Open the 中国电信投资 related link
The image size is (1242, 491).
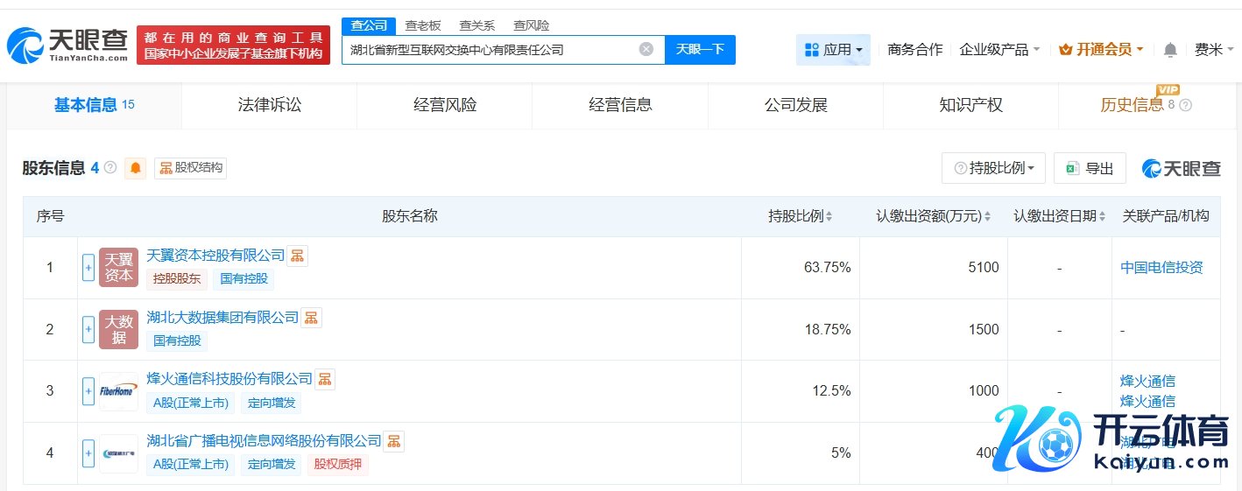(x=1161, y=268)
